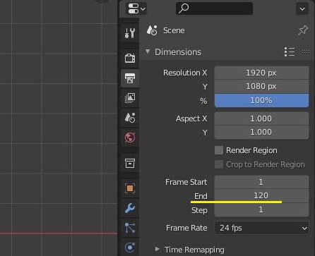Click the End frame 120 field
The image size is (315, 256).
coord(261,195)
